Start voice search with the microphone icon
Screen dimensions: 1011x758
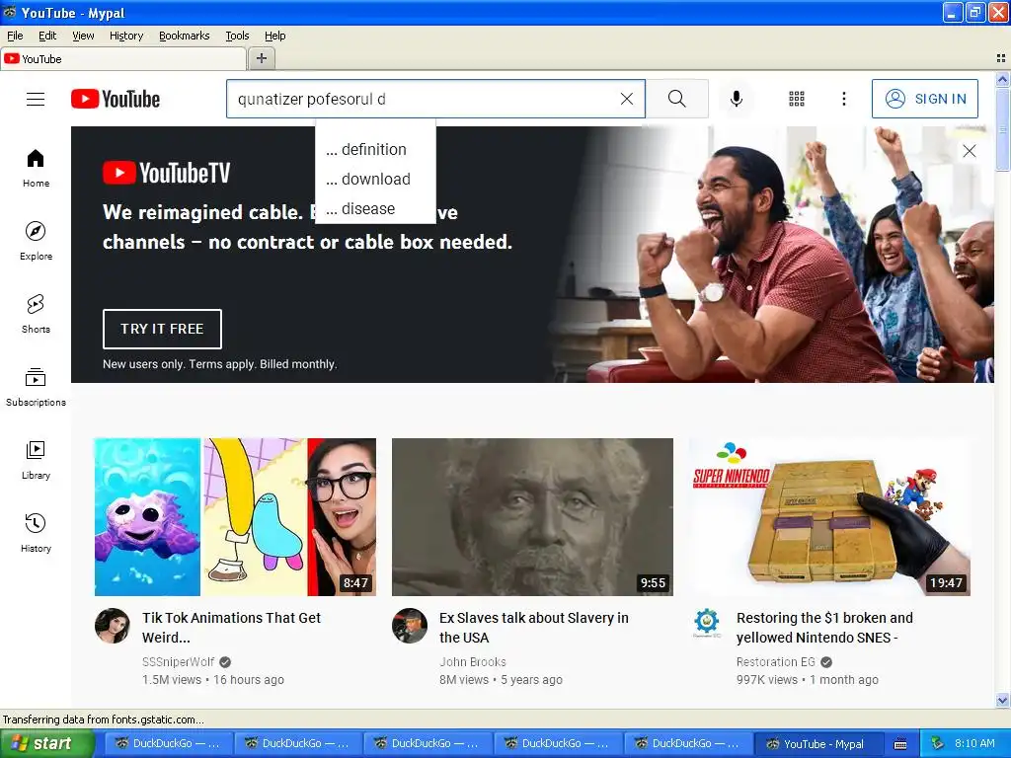pos(737,99)
